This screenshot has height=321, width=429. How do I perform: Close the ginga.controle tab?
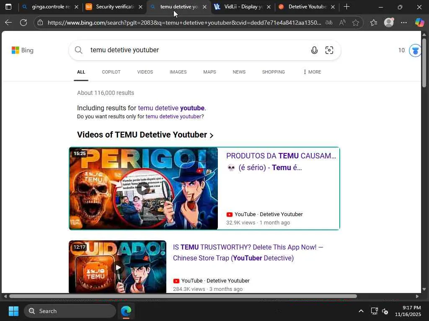point(77,7)
